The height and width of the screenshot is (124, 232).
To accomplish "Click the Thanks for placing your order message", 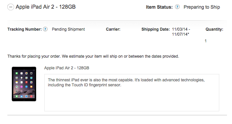I will click(93, 56).
